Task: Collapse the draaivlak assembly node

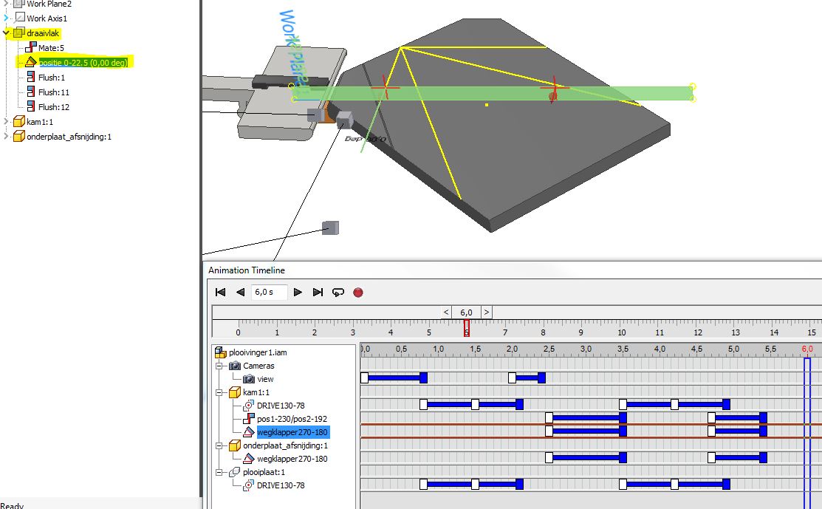Action: coord(4,33)
